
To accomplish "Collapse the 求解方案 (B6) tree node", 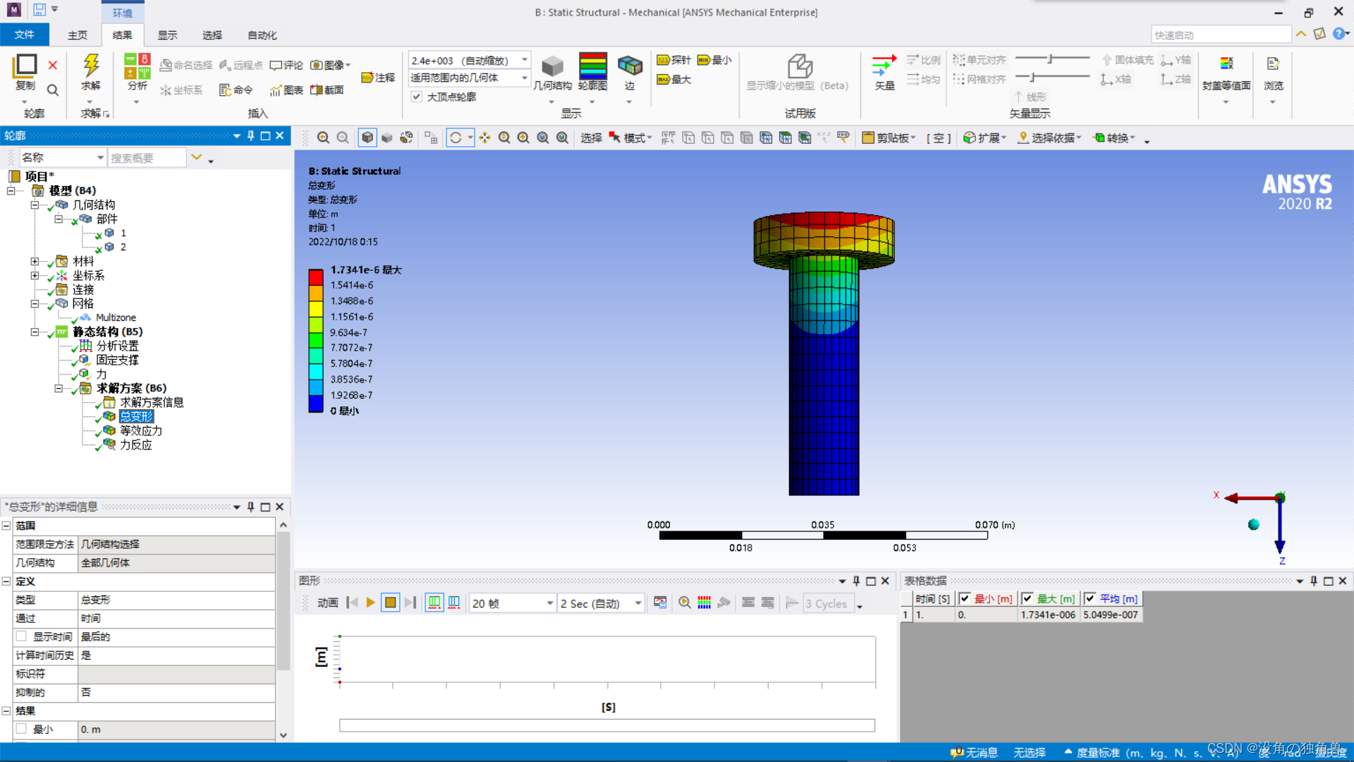I will pyautogui.click(x=59, y=388).
